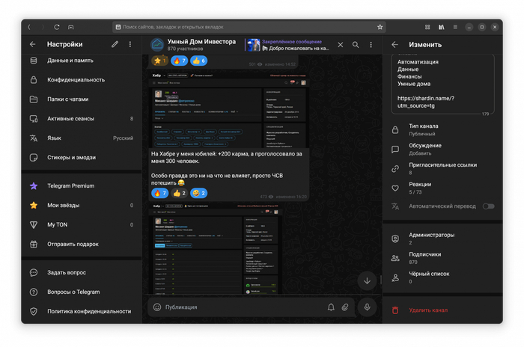Click the edit profile pencil icon in Settings
524x347 pixels.
tap(115, 44)
